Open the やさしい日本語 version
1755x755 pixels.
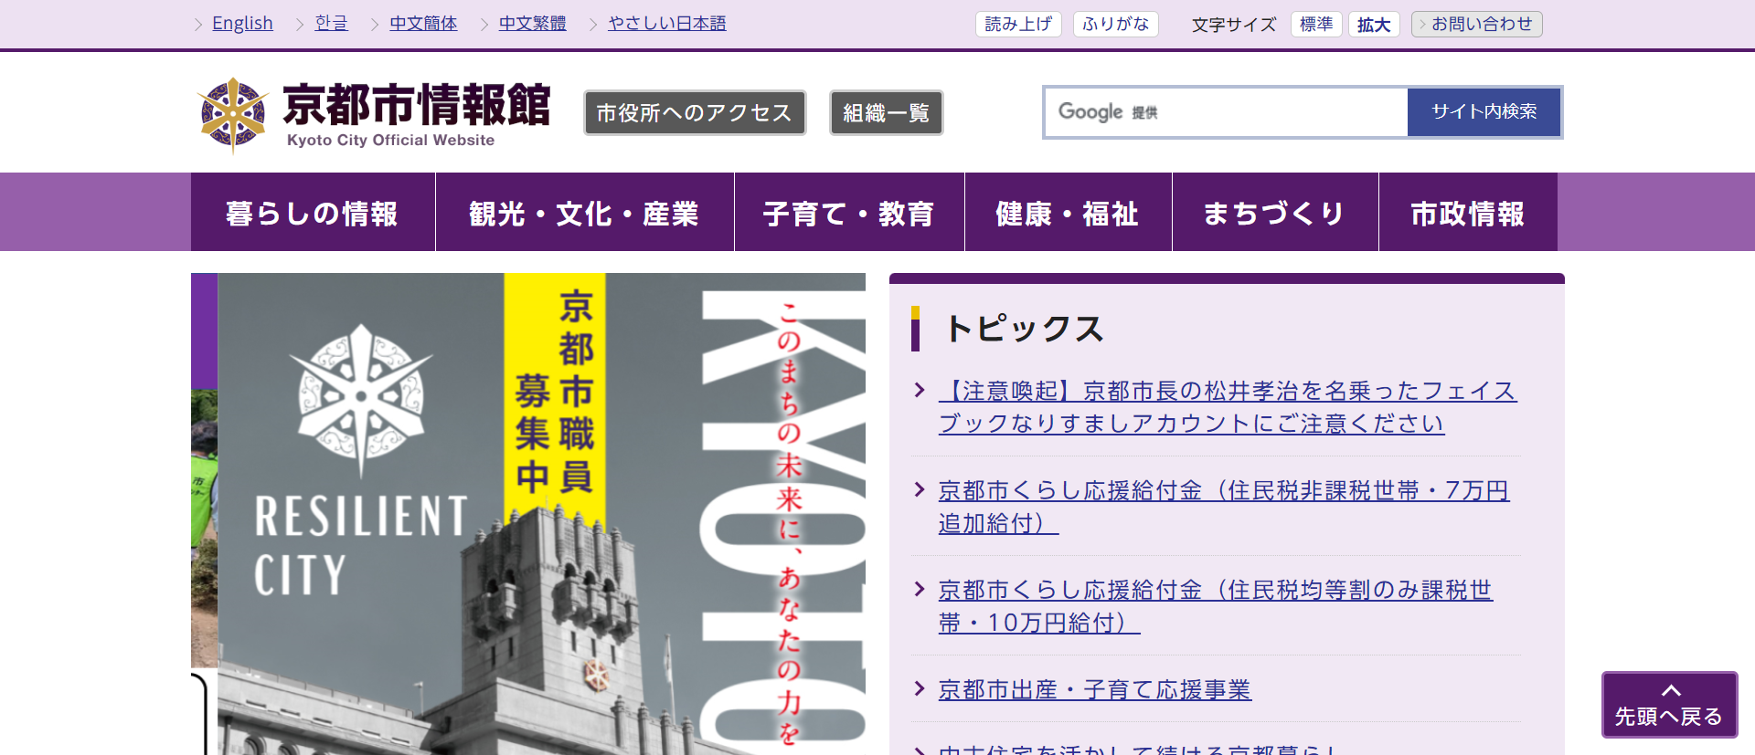pos(667,23)
